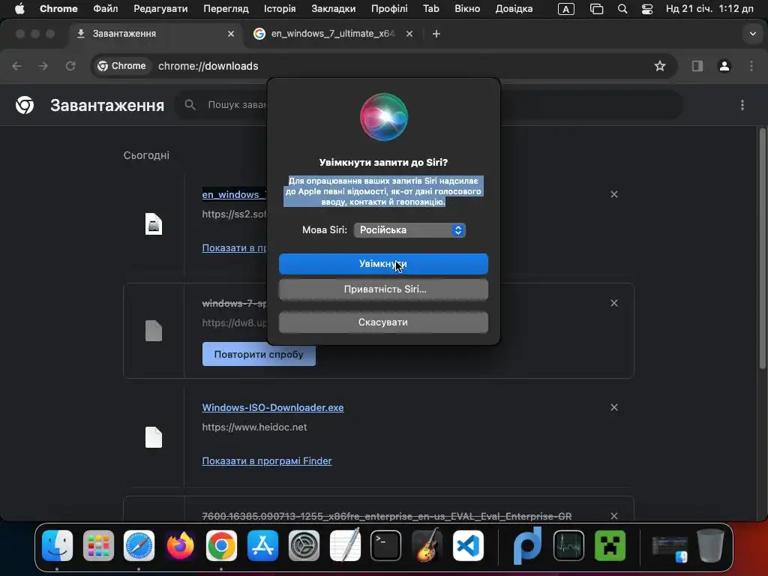Screen dimensions: 768x576
Task: Click the Увімкнути button in Siri dialog
Action: pos(383,263)
